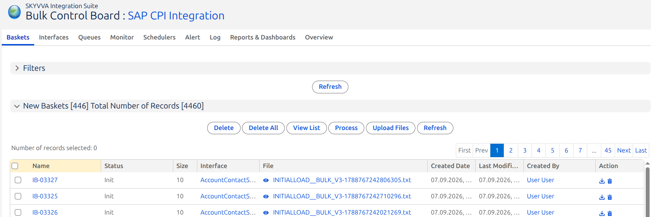Screen dimensions: 651x217
Task: Click the Last page link
Action: 641,150
